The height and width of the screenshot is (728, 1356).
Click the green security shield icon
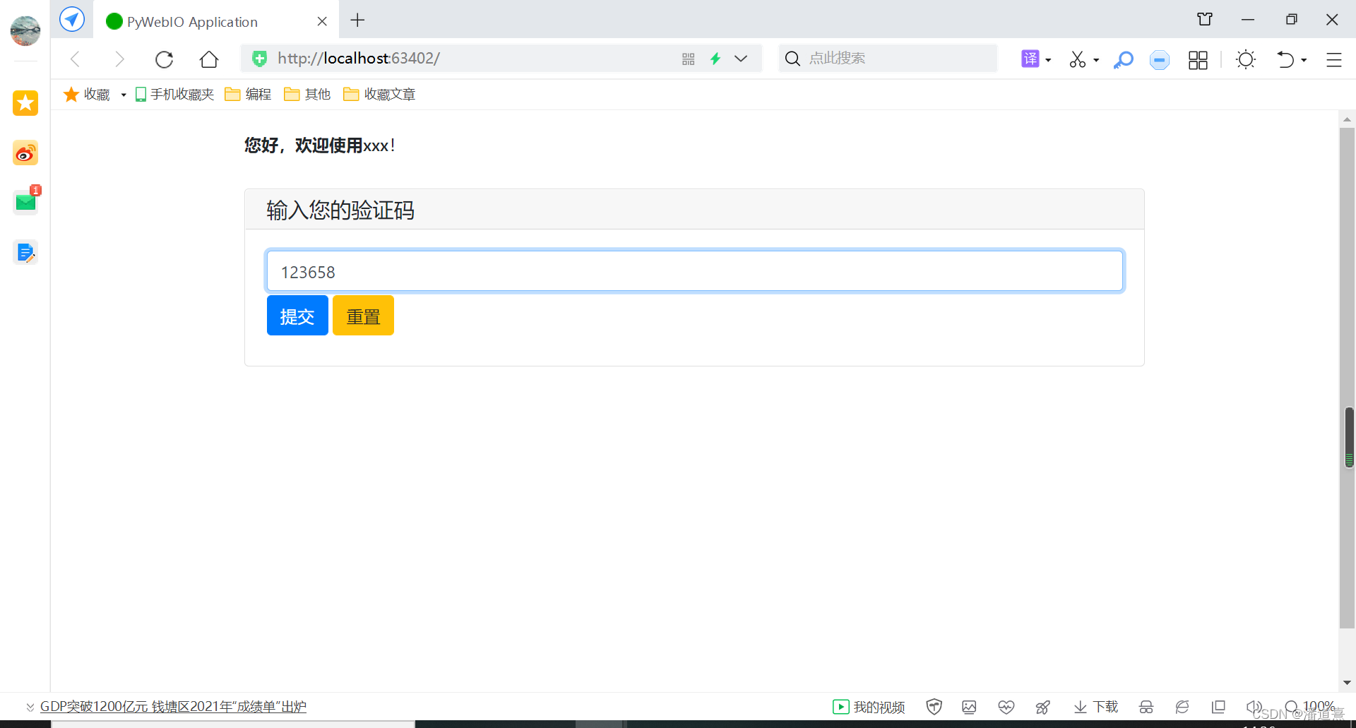[260, 59]
